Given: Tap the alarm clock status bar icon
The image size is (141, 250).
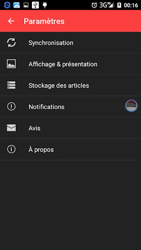Looking at the screenshot, I should (x=94, y=5).
